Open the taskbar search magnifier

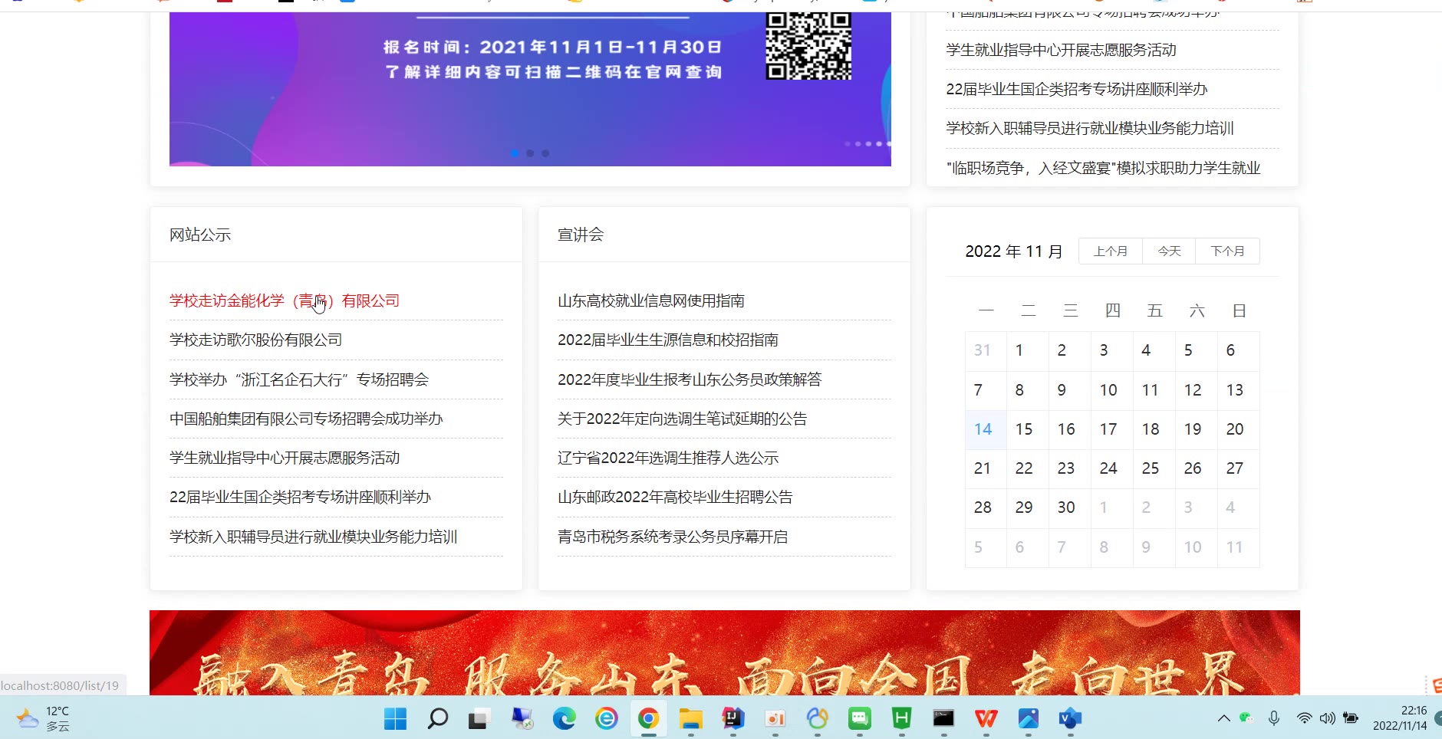[x=437, y=718]
